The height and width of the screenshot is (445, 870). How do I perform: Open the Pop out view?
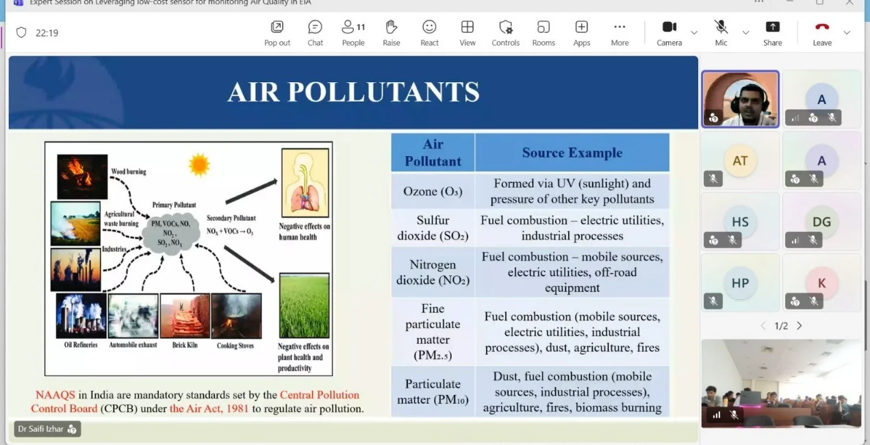pos(277,33)
